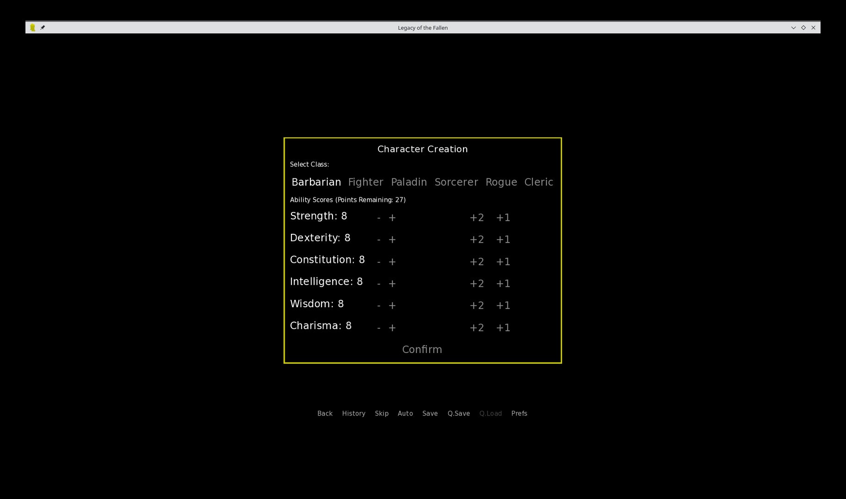Apply the +1 bonus to Charisma

503,327
